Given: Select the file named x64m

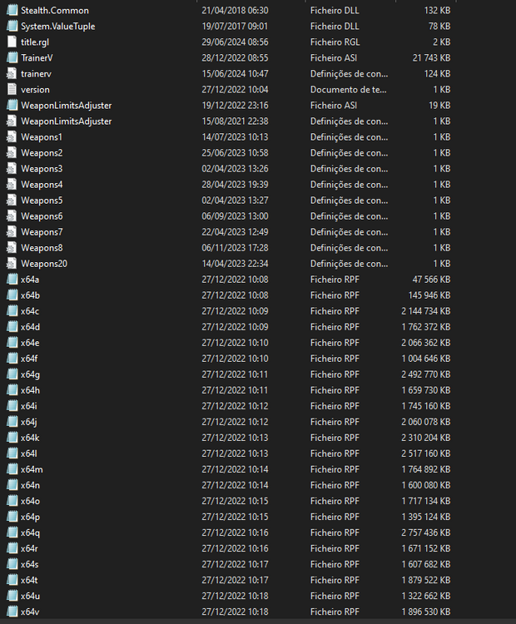Looking at the screenshot, I should (x=32, y=469).
